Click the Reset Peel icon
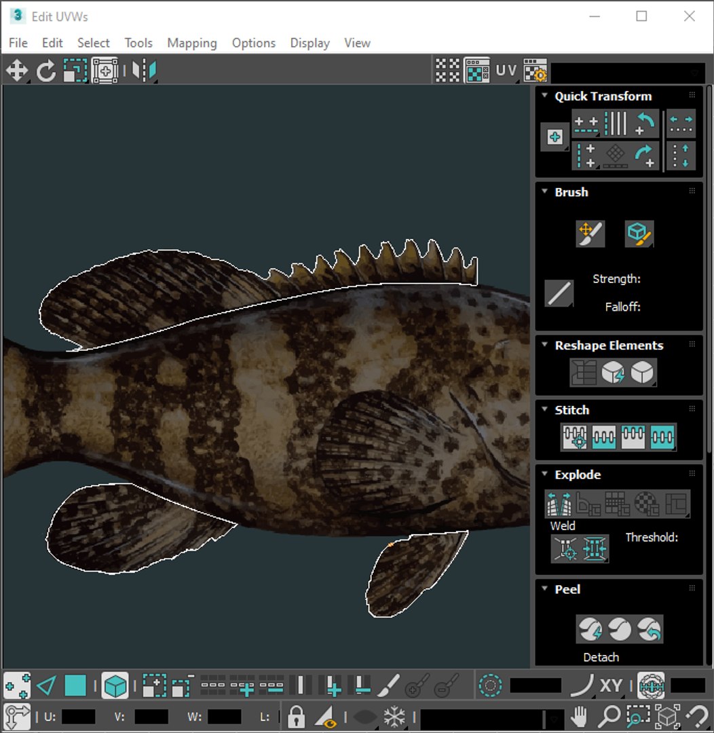 coord(649,629)
